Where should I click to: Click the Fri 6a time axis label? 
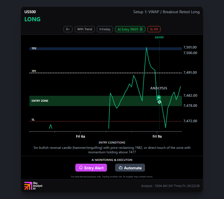[80, 136]
